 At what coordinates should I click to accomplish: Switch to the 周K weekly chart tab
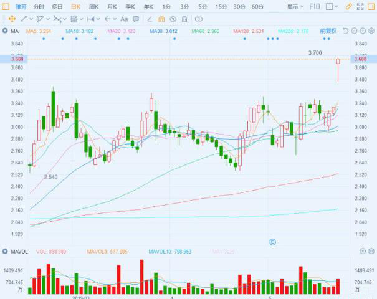tap(93, 6)
